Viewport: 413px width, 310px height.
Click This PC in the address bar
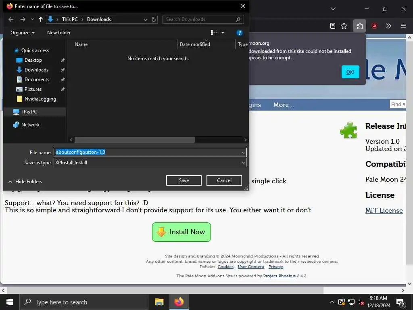pos(70,19)
